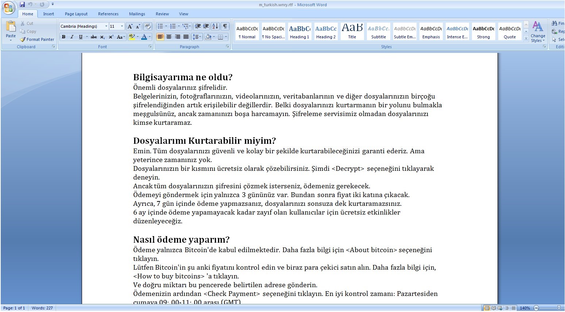The image size is (565, 312).
Task: Open the multilevel list menu
Action: (x=186, y=26)
